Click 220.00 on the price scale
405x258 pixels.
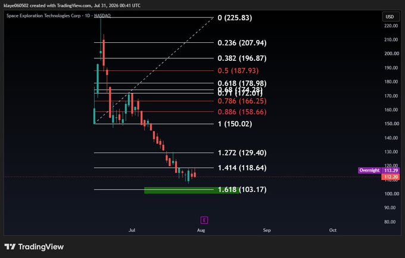click(391, 26)
